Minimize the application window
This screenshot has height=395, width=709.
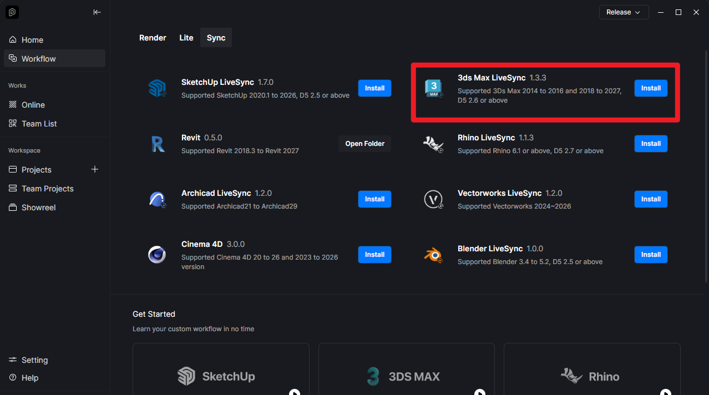(x=660, y=12)
